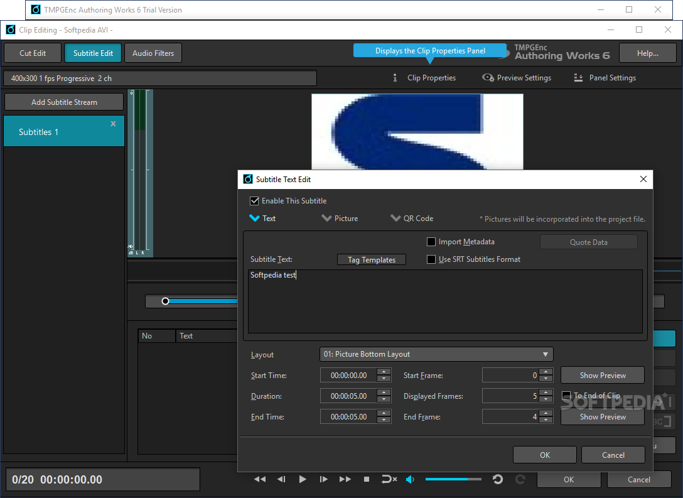Screen dimensions: 683x498
Task: Click the End Time field
Action: (x=348, y=417)
